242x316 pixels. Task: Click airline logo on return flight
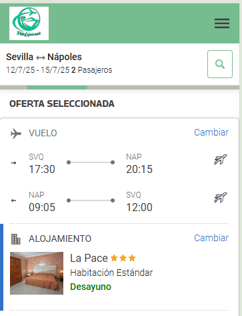pyautogui.click(x=221, y=198)
